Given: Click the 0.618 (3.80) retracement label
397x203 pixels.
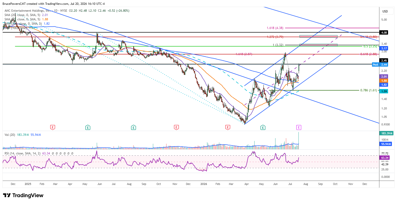Looking at the screenshot, I should point(369,37).
